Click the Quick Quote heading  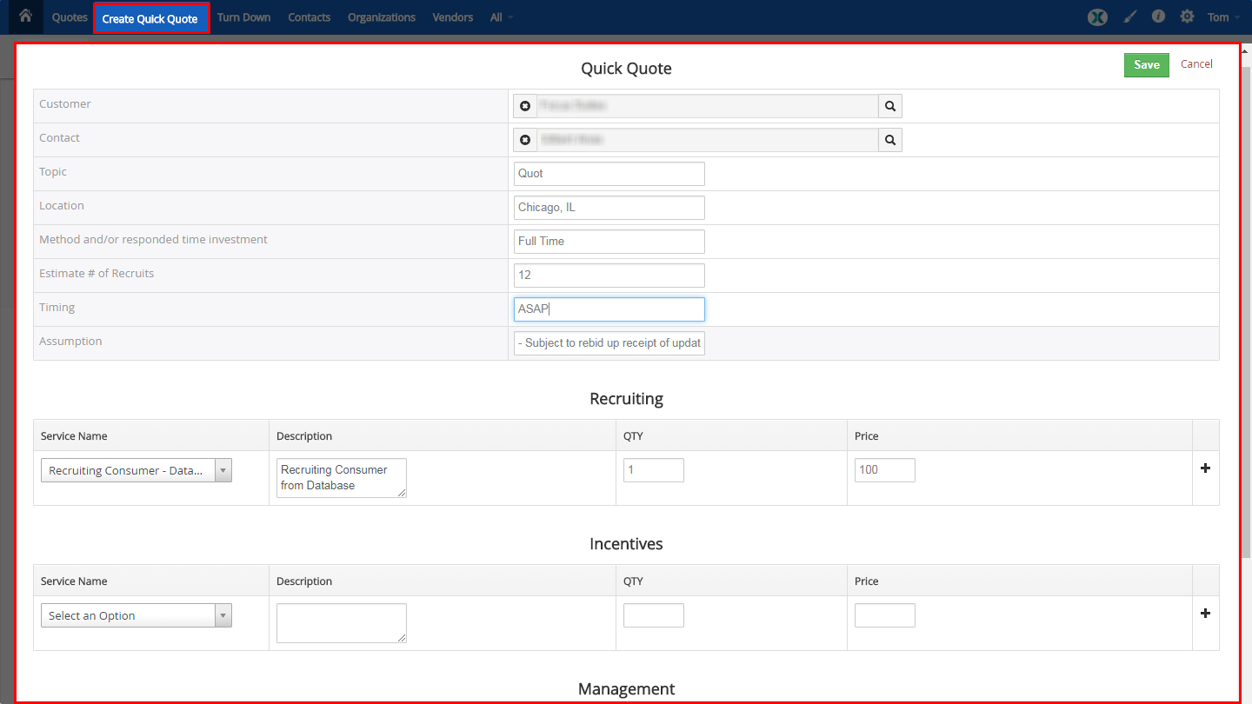[x=626, y=69]
